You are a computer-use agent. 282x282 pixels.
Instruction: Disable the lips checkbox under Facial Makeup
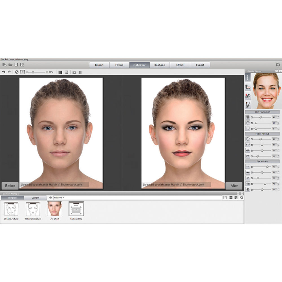252,150
